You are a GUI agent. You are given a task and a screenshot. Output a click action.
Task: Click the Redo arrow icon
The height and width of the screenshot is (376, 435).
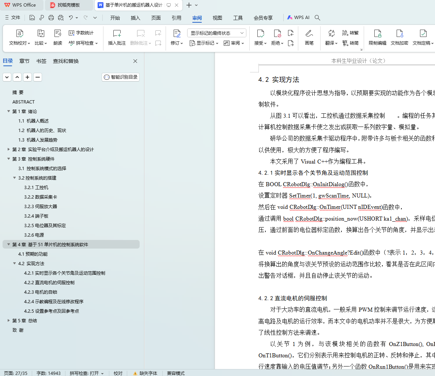pos(86,18)
